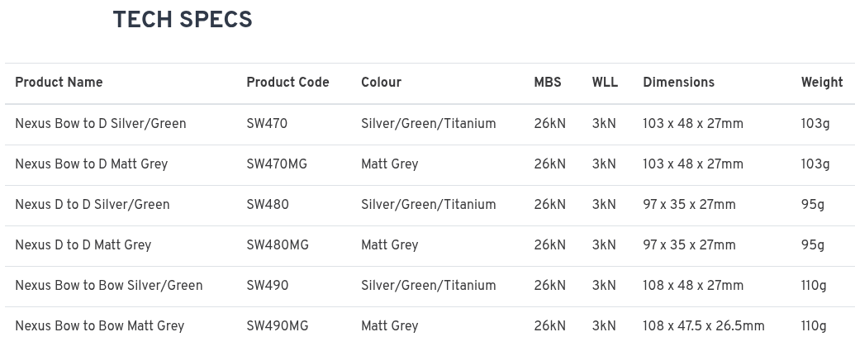Select the Nexus Bow to Bow Matt Grey name
Viewport: 855px width, 351px height.
coord(99,326)
